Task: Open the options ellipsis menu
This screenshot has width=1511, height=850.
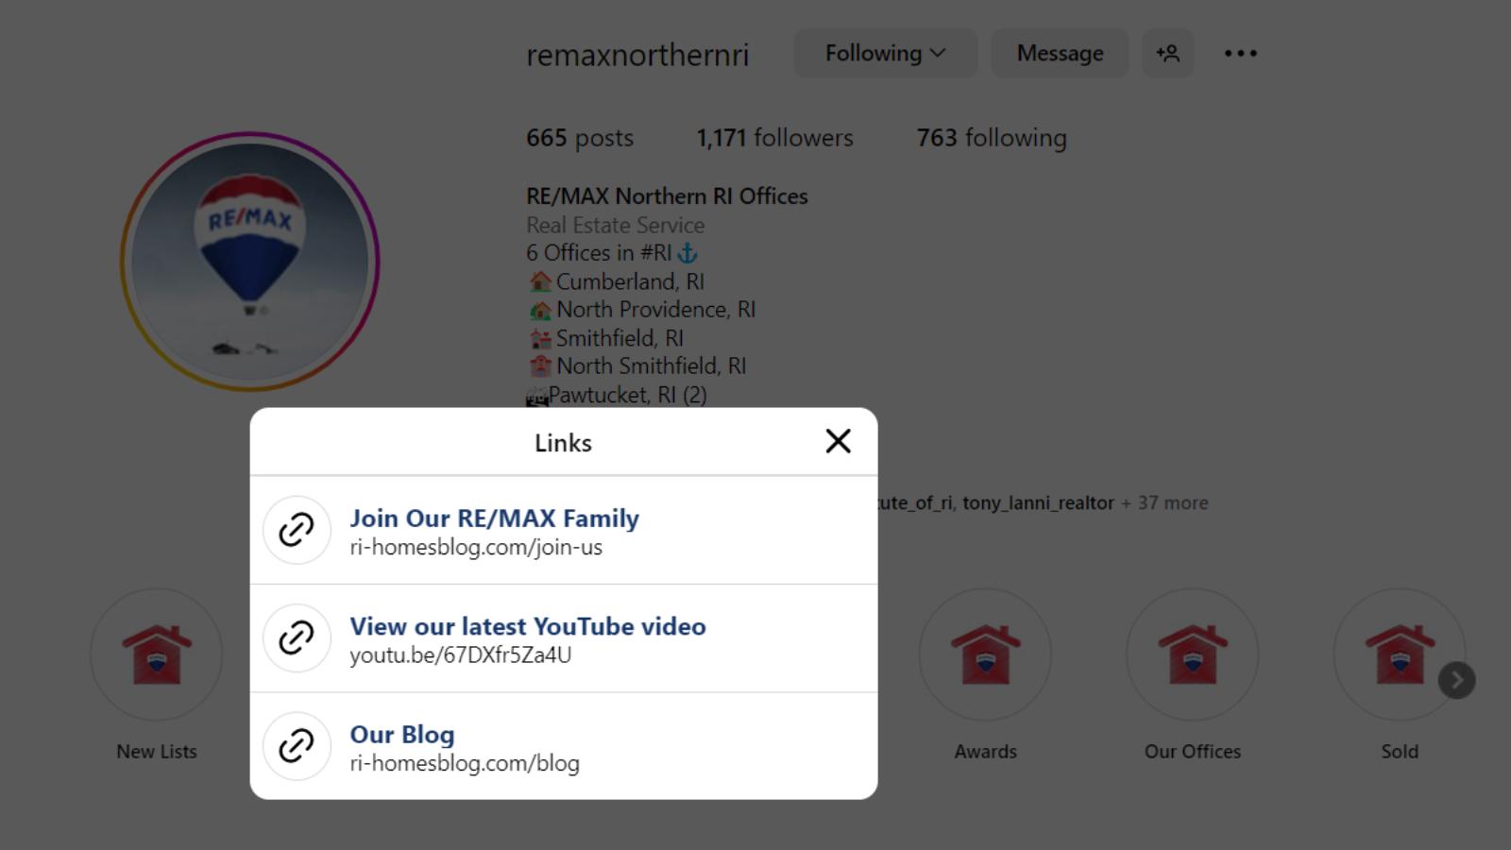Action: point(1240,54)
